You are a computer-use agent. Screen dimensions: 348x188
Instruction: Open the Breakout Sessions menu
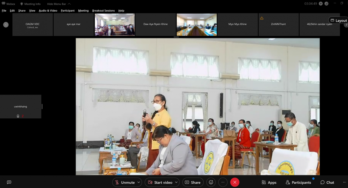pyautogui.click(x=104, y=11)
